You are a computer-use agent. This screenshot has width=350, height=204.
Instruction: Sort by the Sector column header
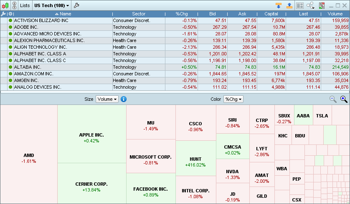139,14
